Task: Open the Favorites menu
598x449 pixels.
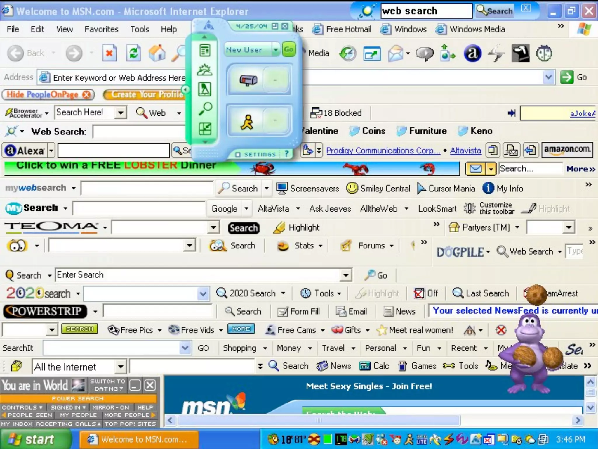Action: pos(101,29)
